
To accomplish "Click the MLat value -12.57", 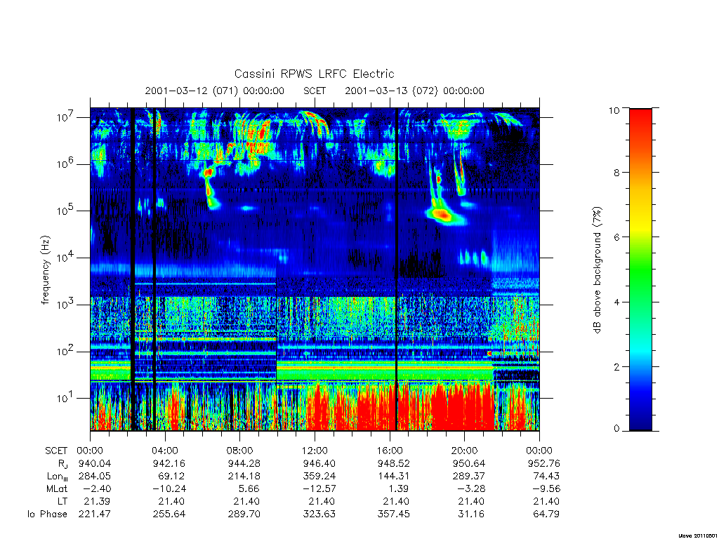I will 319,489.
